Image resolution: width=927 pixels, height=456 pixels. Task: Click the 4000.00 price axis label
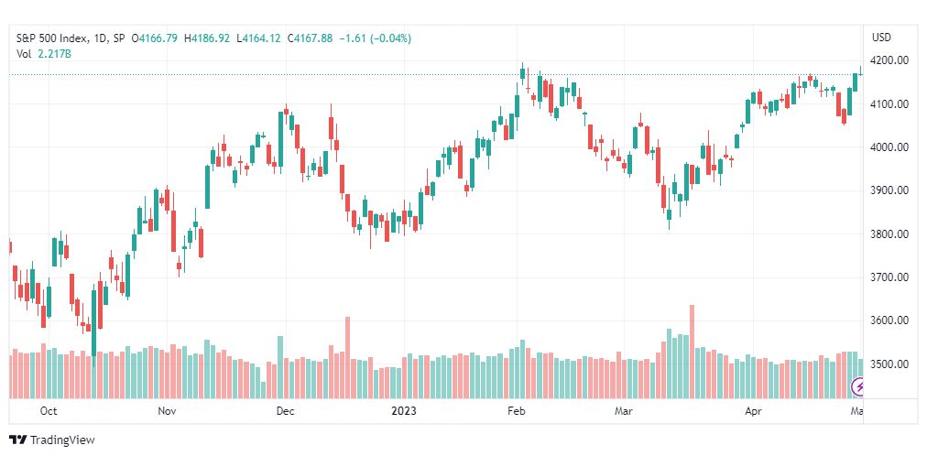coord(890,147)
